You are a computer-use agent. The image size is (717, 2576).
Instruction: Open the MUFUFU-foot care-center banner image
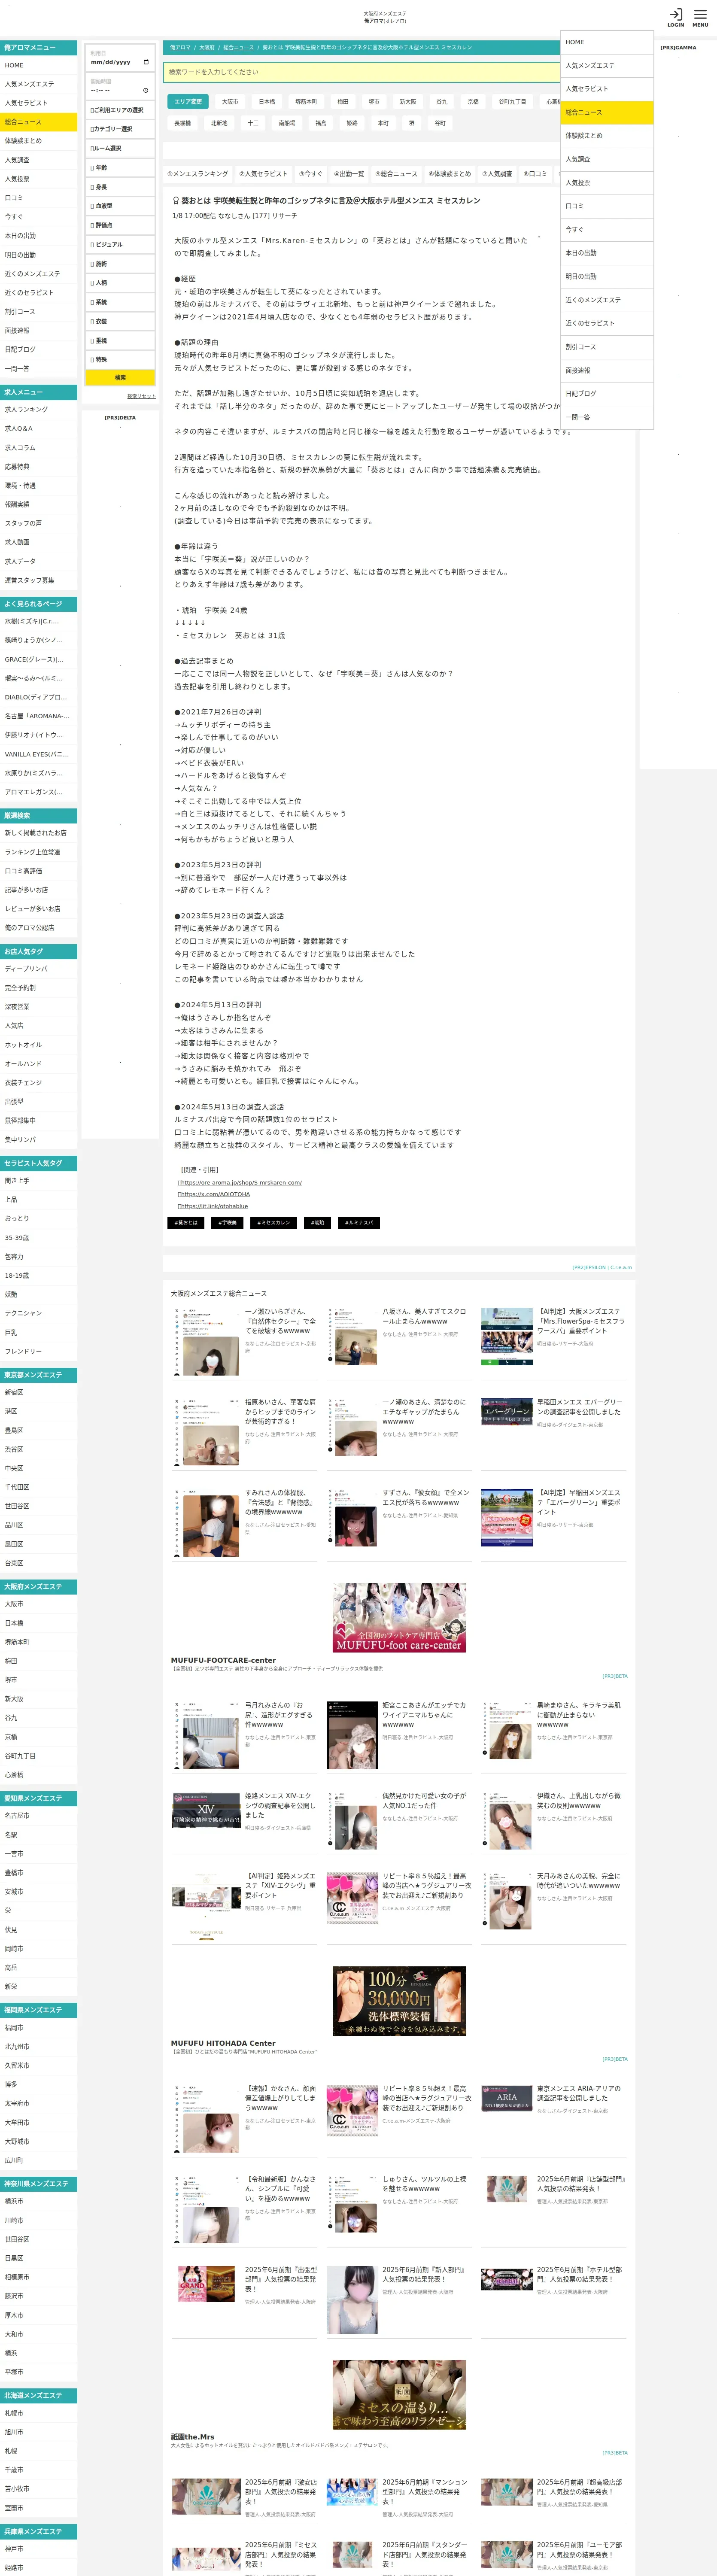tap(399, 1617)
